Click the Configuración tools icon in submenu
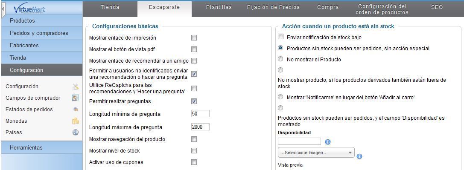This screenshot has height=170, width=464. tap(76, 86)
